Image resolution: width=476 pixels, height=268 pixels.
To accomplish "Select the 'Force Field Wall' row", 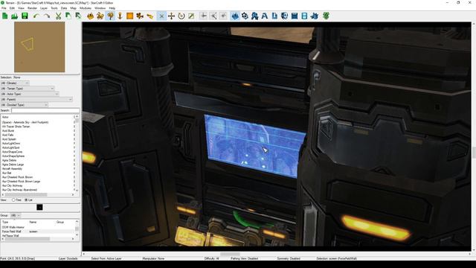I will point(38,232).
